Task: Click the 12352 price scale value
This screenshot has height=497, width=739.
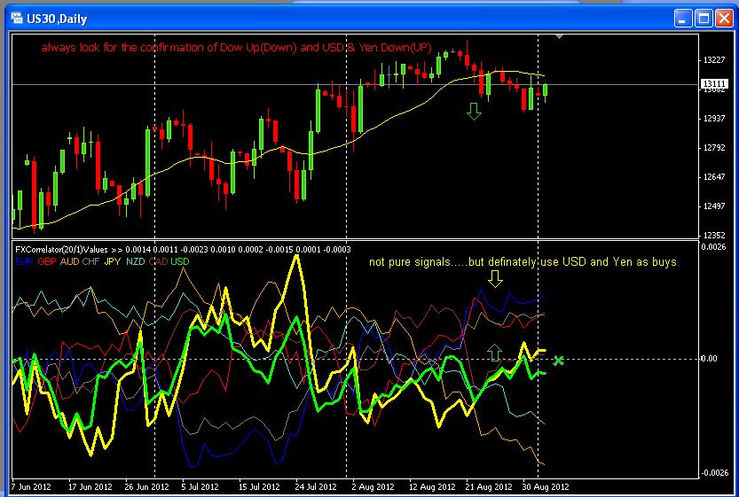Action: (x=714, y=236)
